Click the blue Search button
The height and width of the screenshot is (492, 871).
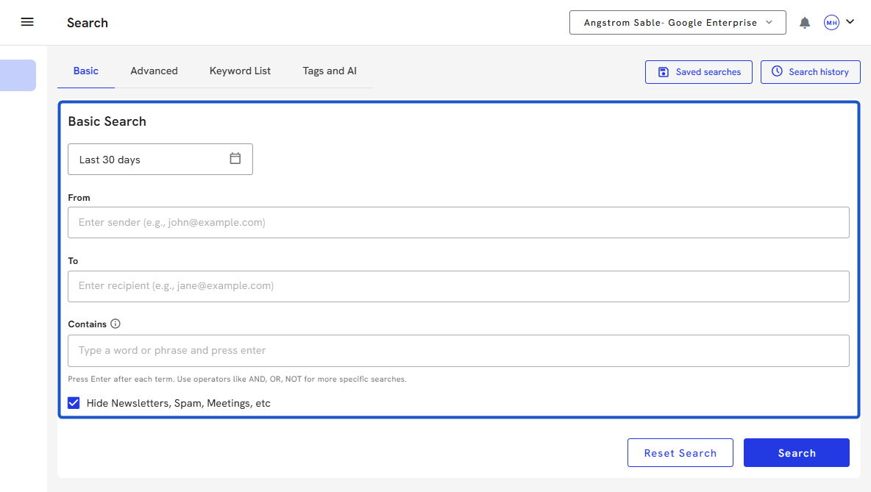pos(796,453)
